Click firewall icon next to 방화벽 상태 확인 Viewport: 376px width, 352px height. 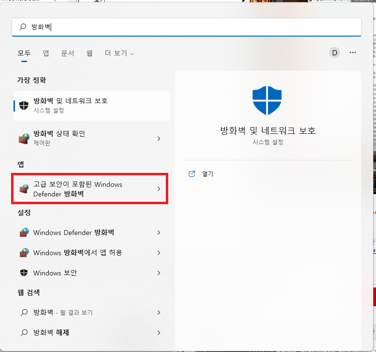(24, 139)
